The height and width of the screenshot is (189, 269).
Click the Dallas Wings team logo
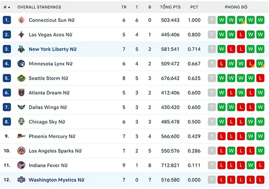click(x=21, y=107)
